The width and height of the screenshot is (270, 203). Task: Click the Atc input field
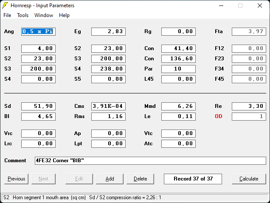178,144
